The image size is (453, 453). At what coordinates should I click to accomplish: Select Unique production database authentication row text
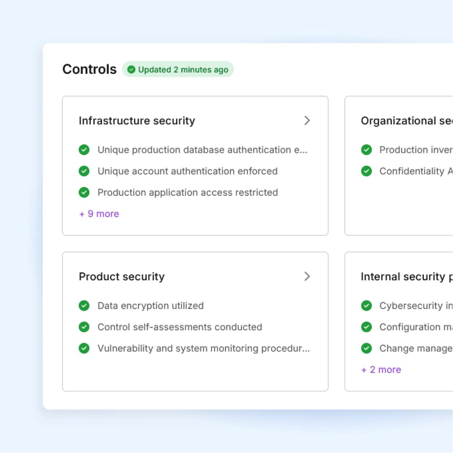tap(203, 150)
